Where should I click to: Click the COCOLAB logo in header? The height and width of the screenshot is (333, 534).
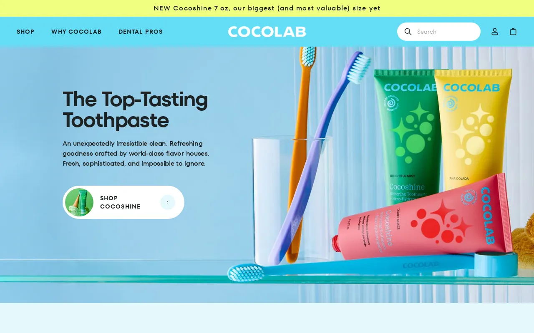click(x=267, y=32)
